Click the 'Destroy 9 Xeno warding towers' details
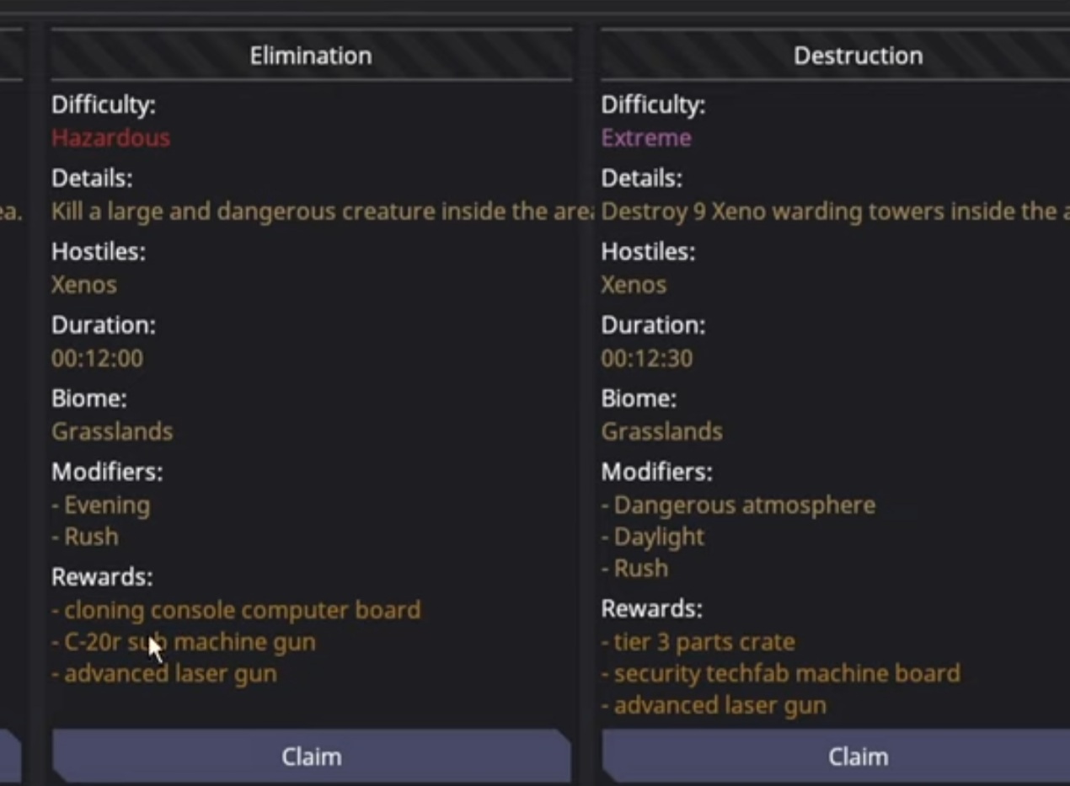Viewport: 1070px width, 786px height. coord(834,211)
